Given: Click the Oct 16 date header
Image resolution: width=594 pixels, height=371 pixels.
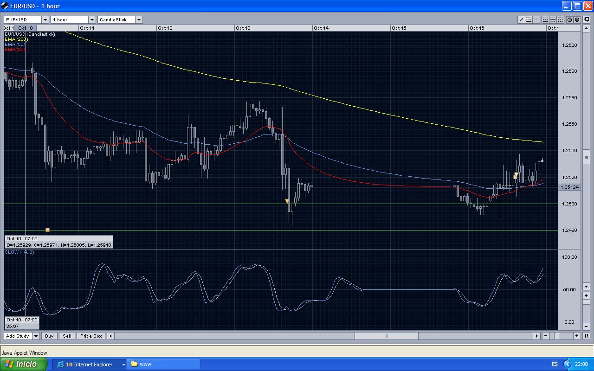Looking at the screenshot, I should (477, 28).
